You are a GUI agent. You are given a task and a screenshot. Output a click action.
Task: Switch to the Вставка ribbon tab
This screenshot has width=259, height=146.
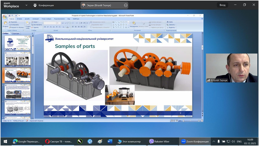[x=20, y=19]
